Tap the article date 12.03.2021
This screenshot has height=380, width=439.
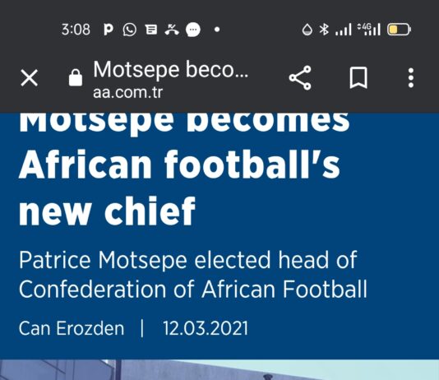click(x=206, y=328)
